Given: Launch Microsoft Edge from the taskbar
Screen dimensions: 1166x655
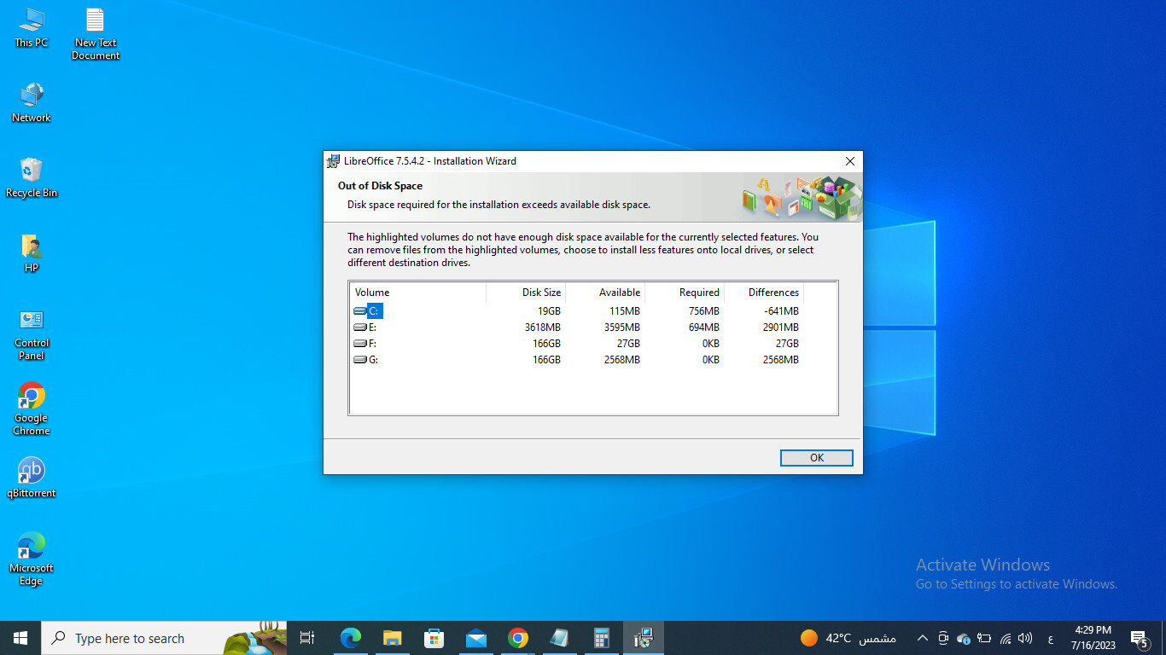Looking at the screenshot, I should (350, 638).
